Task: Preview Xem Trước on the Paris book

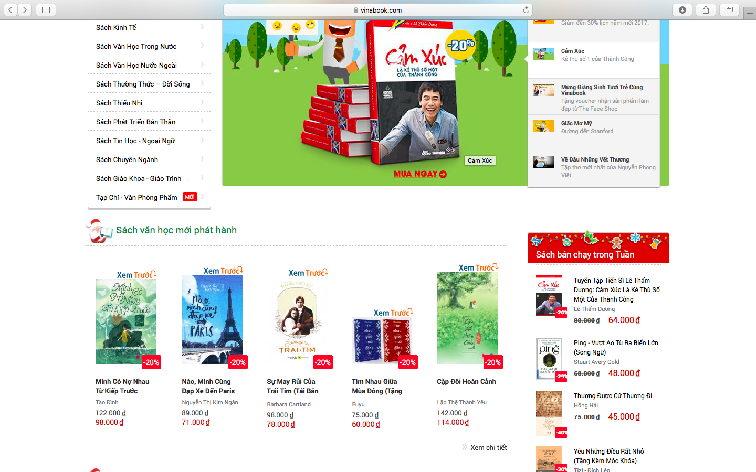Action: pyautogui.click(x=223, y=271)
